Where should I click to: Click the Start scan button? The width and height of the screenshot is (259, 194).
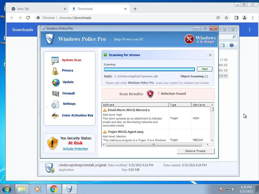tap(205, 69)
